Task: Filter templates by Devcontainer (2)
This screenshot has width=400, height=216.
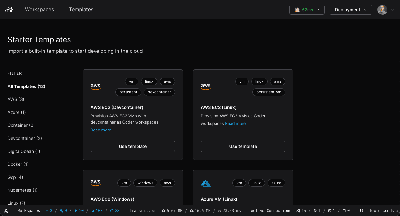Action: point(25,138)
